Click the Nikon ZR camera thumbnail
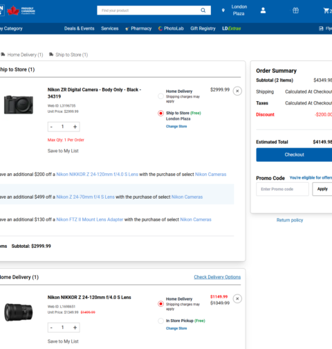The image size is (332, 349). pos(19,105)
